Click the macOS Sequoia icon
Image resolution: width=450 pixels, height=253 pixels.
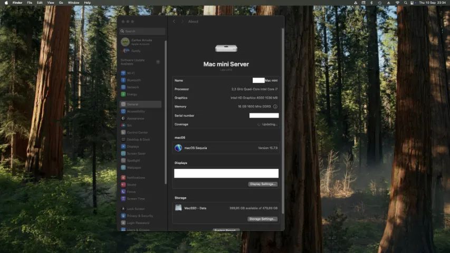click(x=178, y=148)
